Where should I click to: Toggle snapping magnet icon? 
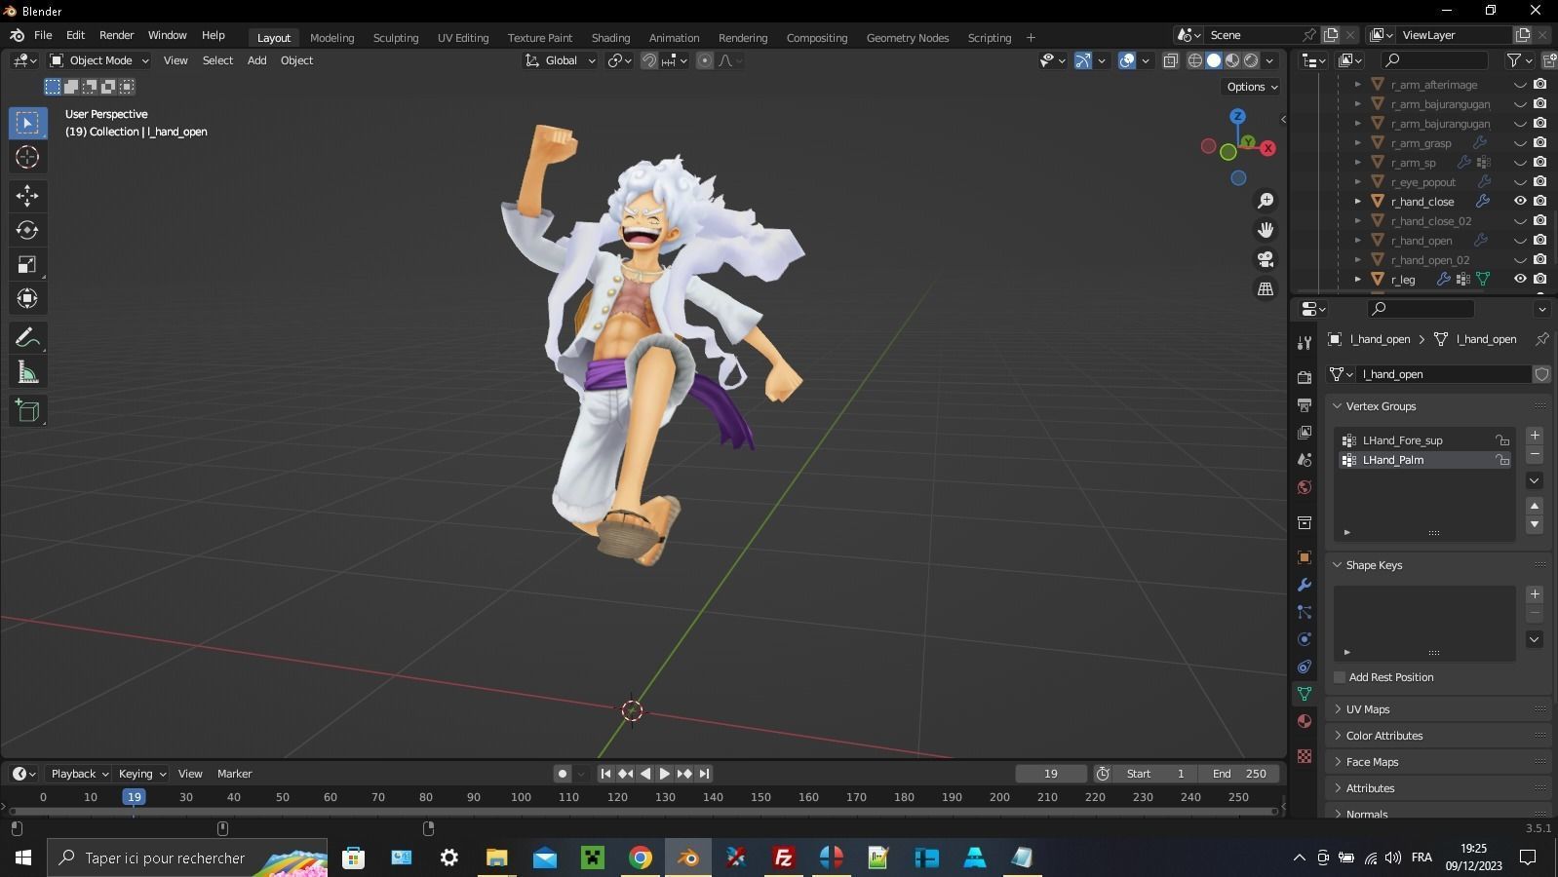(x=648, y=60)
